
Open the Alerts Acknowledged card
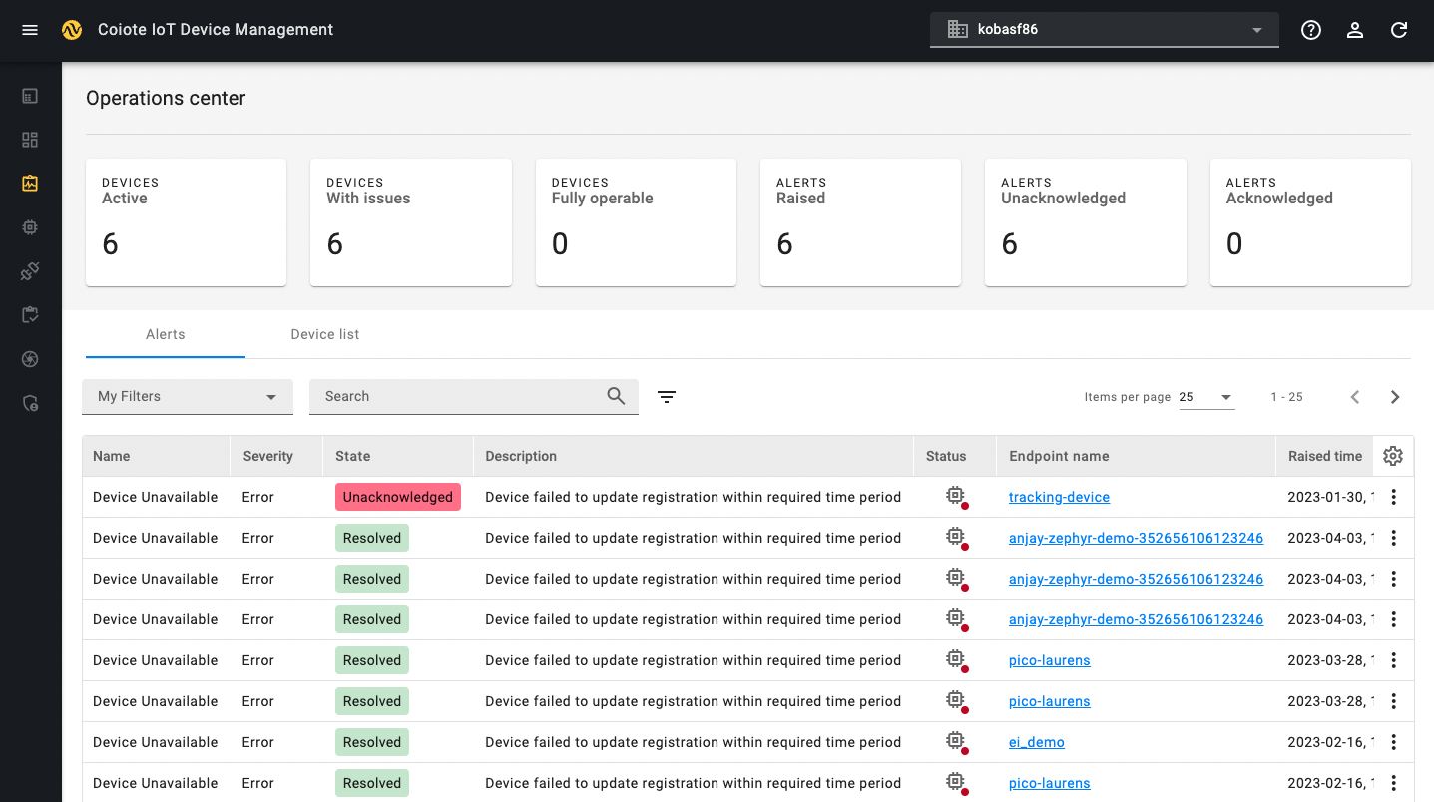[x=1310, y=222]
